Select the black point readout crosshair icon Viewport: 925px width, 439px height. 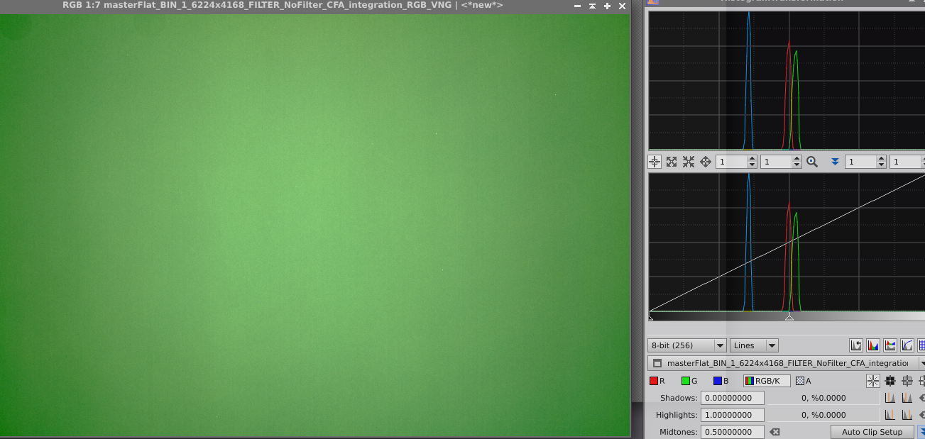tap(890, 381)
